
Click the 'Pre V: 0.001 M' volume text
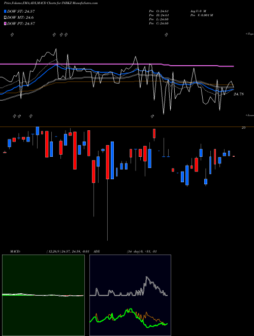pyautogui.click(x=201, y=15)
